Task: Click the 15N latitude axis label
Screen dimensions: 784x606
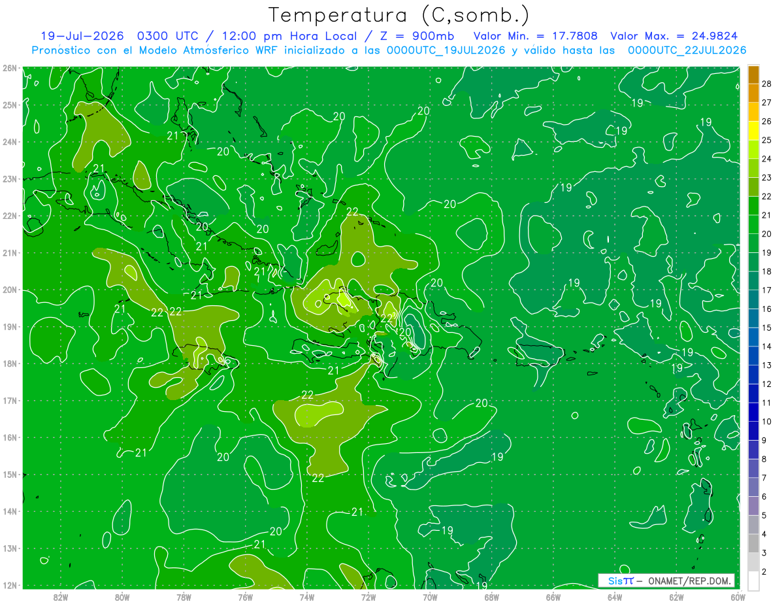Action: (10, 475)
